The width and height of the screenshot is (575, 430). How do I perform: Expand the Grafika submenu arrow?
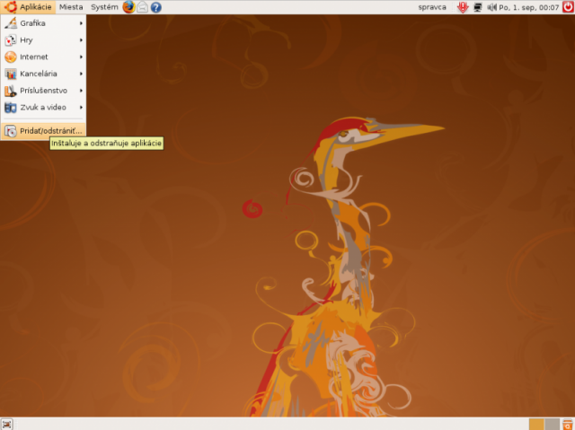pos(81,23)
